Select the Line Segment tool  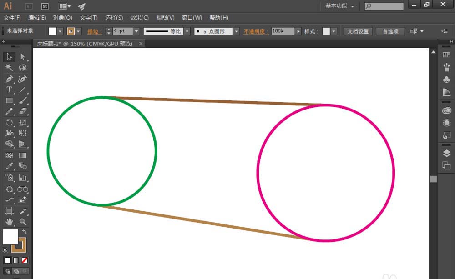(23, 90)
